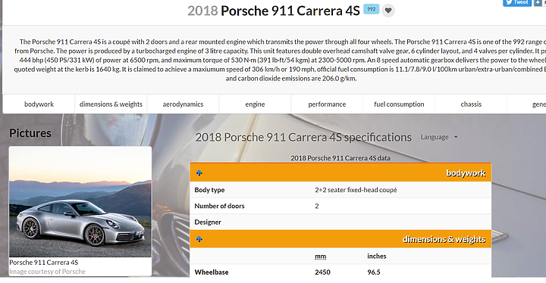Viewport: 546px width, 283px height.
Task: Click the Tweet button
Action: point(516,3)
